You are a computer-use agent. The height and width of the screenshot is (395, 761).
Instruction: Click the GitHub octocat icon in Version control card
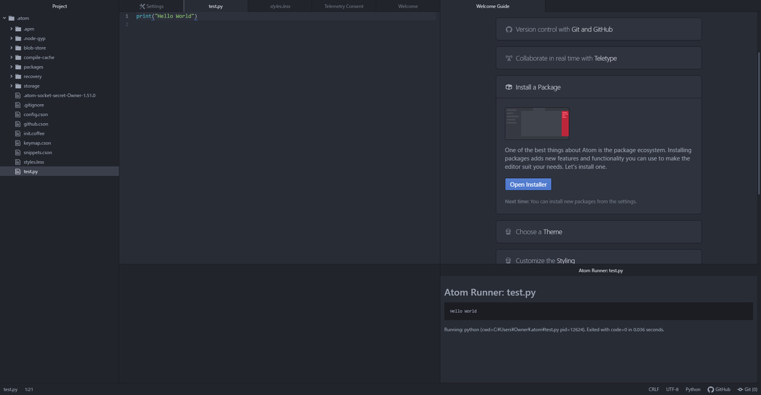coord(509,29)
